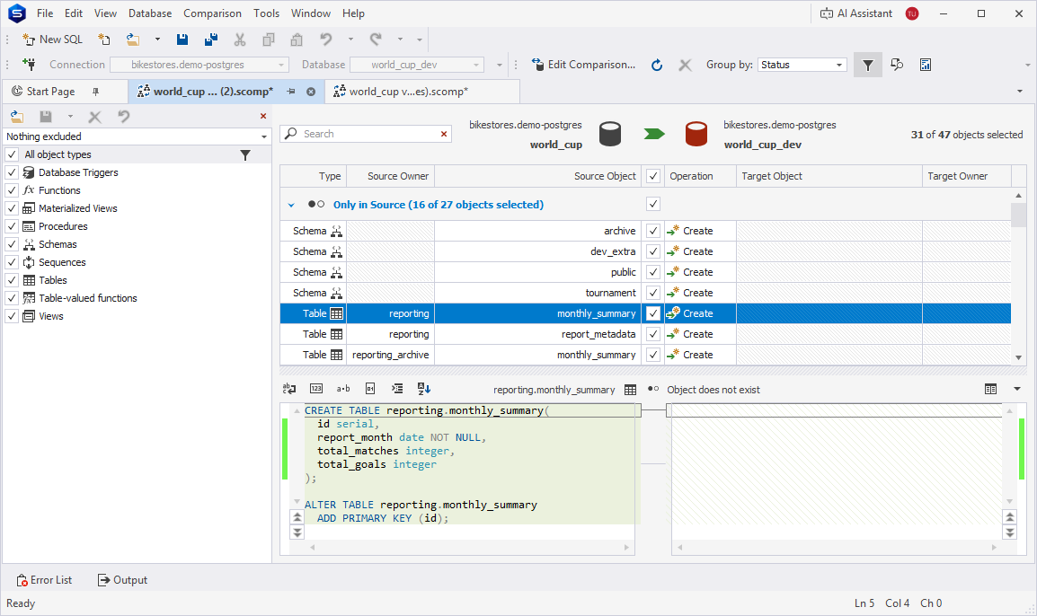
Task: Open the File menu
Action: click(45, 13)
